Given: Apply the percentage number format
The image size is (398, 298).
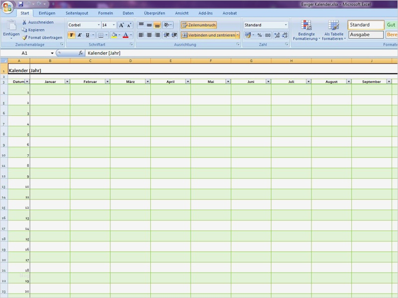Looking at the screenshot, I should (260, 35).
